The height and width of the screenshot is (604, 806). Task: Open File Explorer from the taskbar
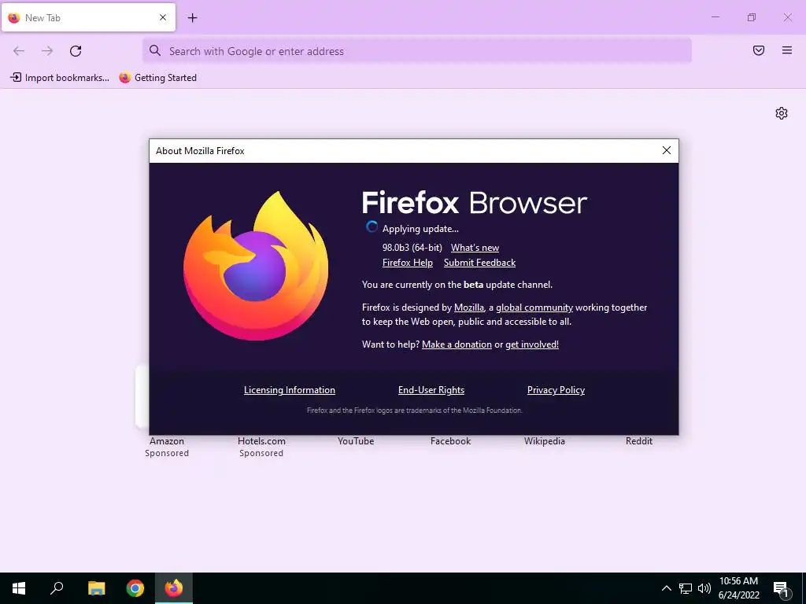pyautogui.click(x=96, y=588)
